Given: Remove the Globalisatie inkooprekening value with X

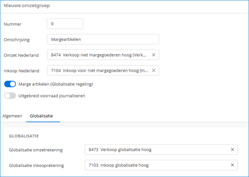Looking at the screenshot, I should coord(232,165).
